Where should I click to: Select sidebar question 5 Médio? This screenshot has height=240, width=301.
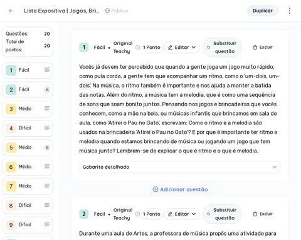tap(28, 147)
